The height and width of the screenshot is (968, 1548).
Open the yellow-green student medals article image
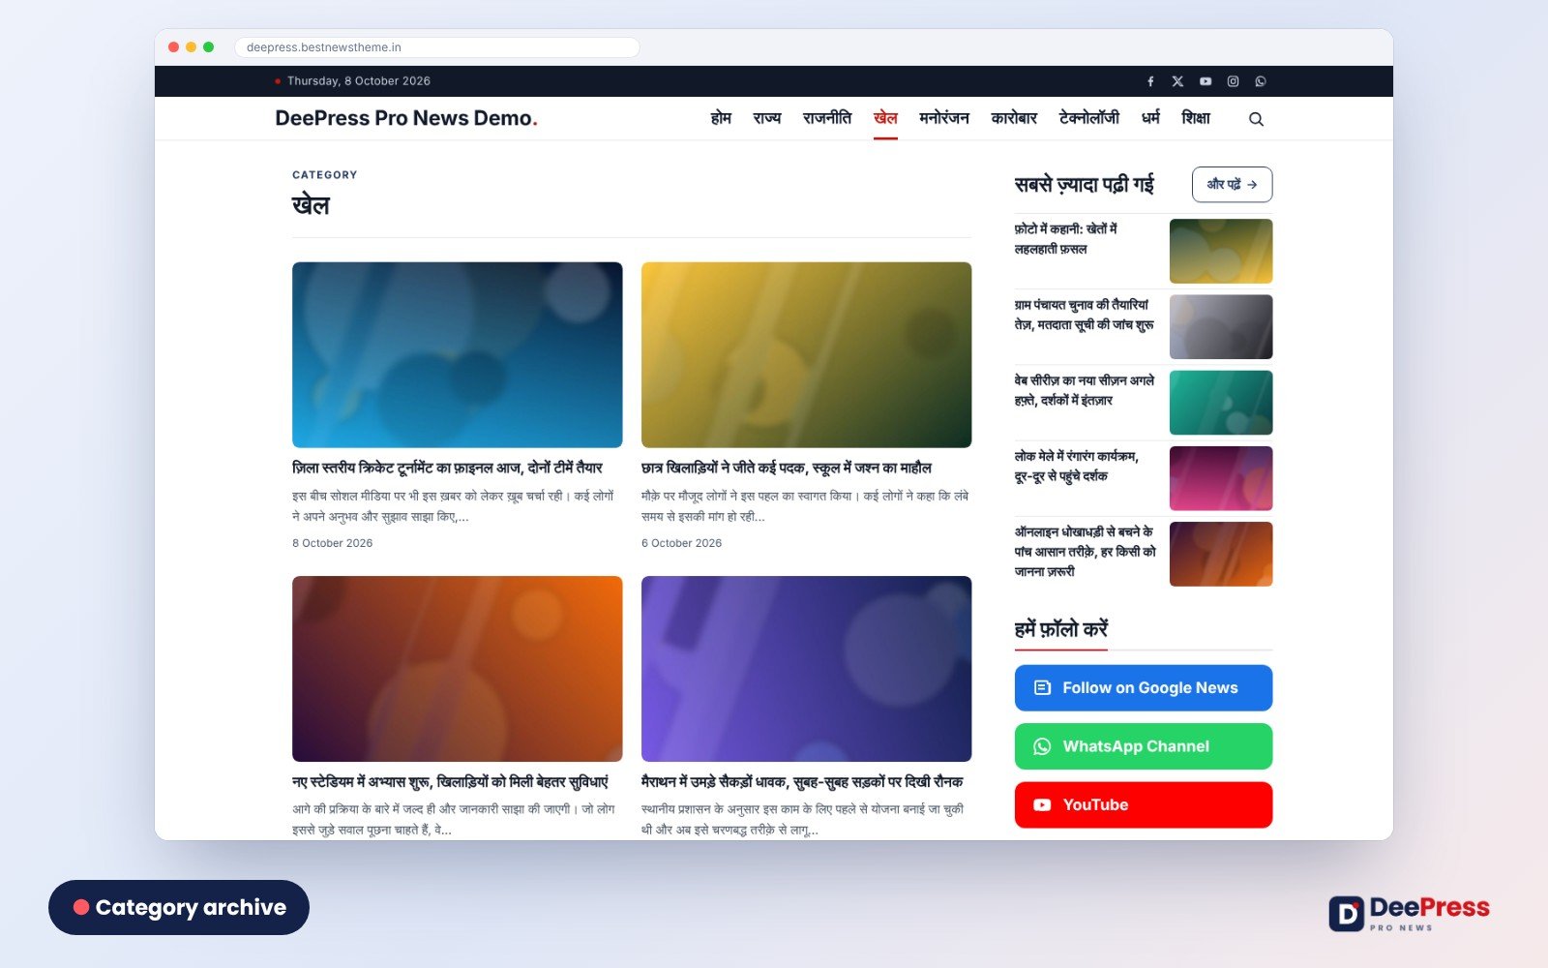(x=806, y=355)
